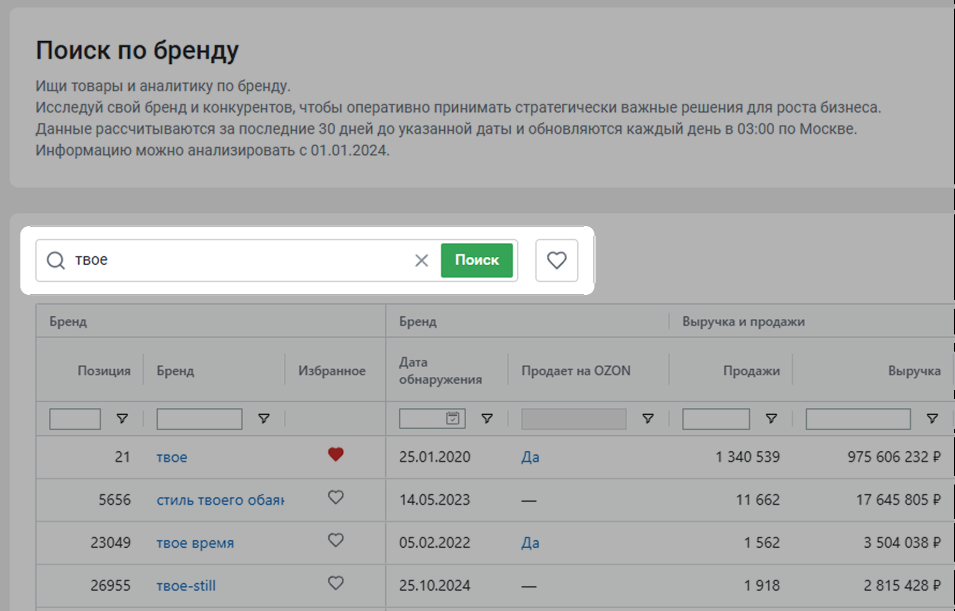The image size is (955, 611).
Task: Open the твое-still brand link
Action: coord(186,586)
